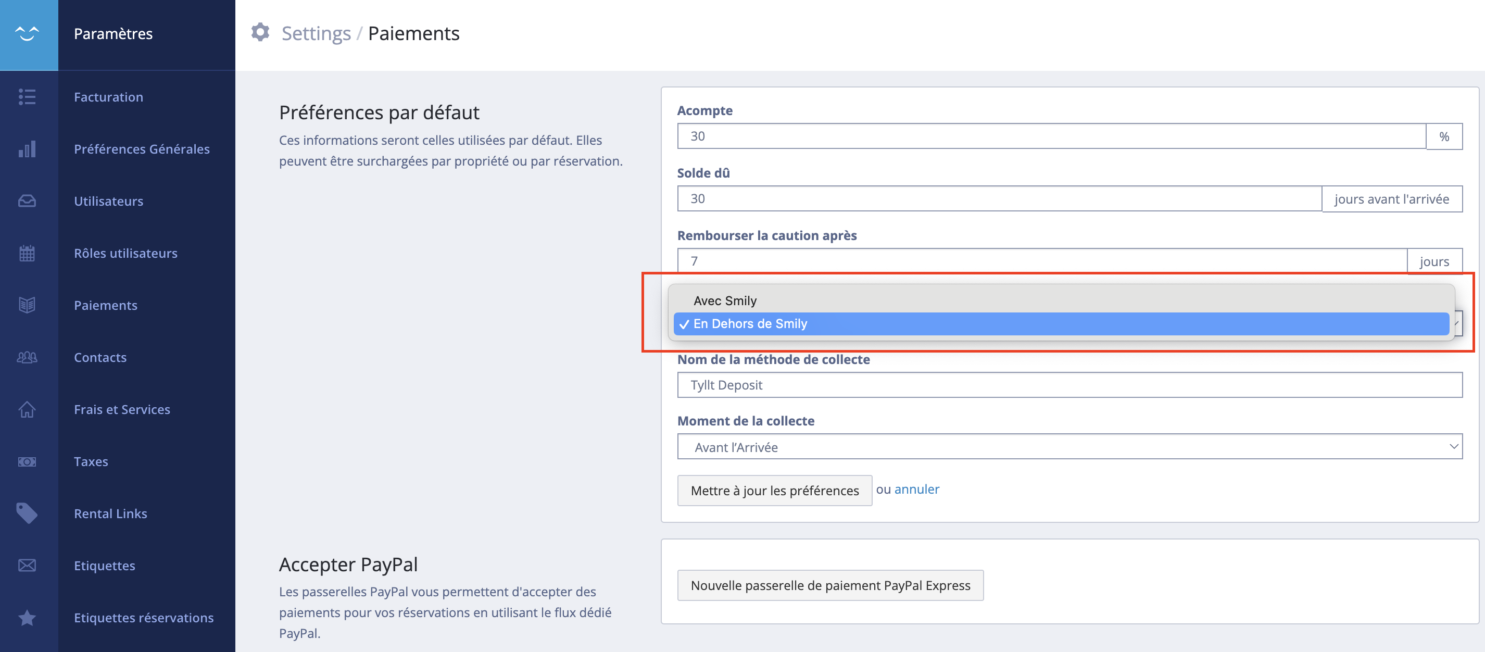Viewport: 1485px width, 652px height.
Task: Click the Smily logo icon
Action: pyautogui.click(x=27, y=33)
